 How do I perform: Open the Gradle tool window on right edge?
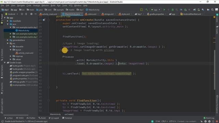pyautogui.click(x=217, y=30)
